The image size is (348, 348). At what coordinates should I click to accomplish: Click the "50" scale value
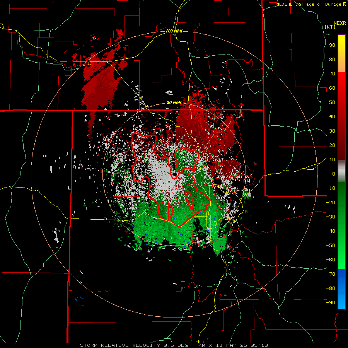[332, 102]
